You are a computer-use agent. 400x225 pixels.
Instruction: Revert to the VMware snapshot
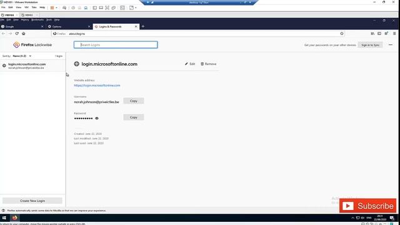79,8
